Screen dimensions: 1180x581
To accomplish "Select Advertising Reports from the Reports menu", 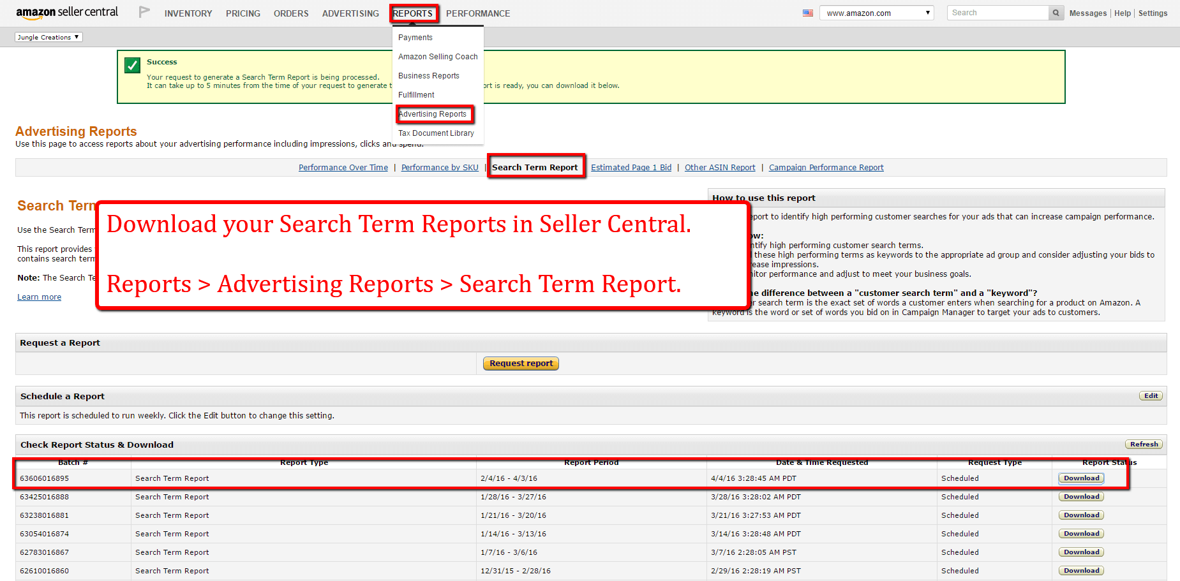I will pos(434,114).
